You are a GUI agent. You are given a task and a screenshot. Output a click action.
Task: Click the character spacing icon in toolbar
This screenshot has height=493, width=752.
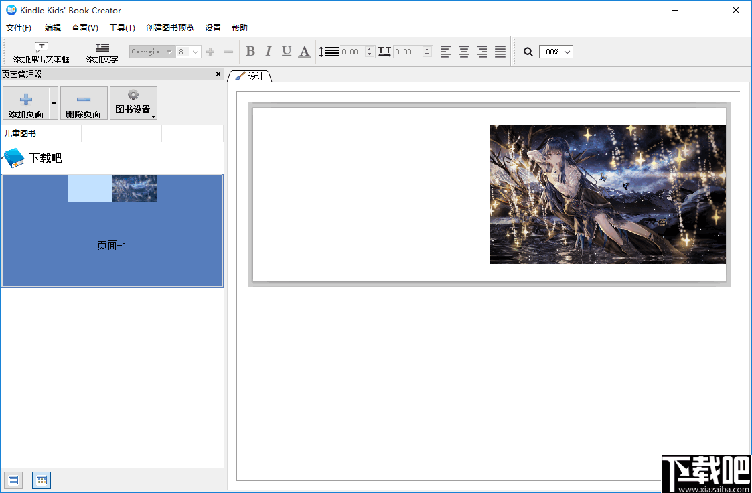pyautogui.click(x=384, y=51)
